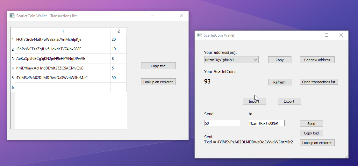Select row header 4 in the transactions table
This screenshot has width=358, height=166.
pos(13,68)
